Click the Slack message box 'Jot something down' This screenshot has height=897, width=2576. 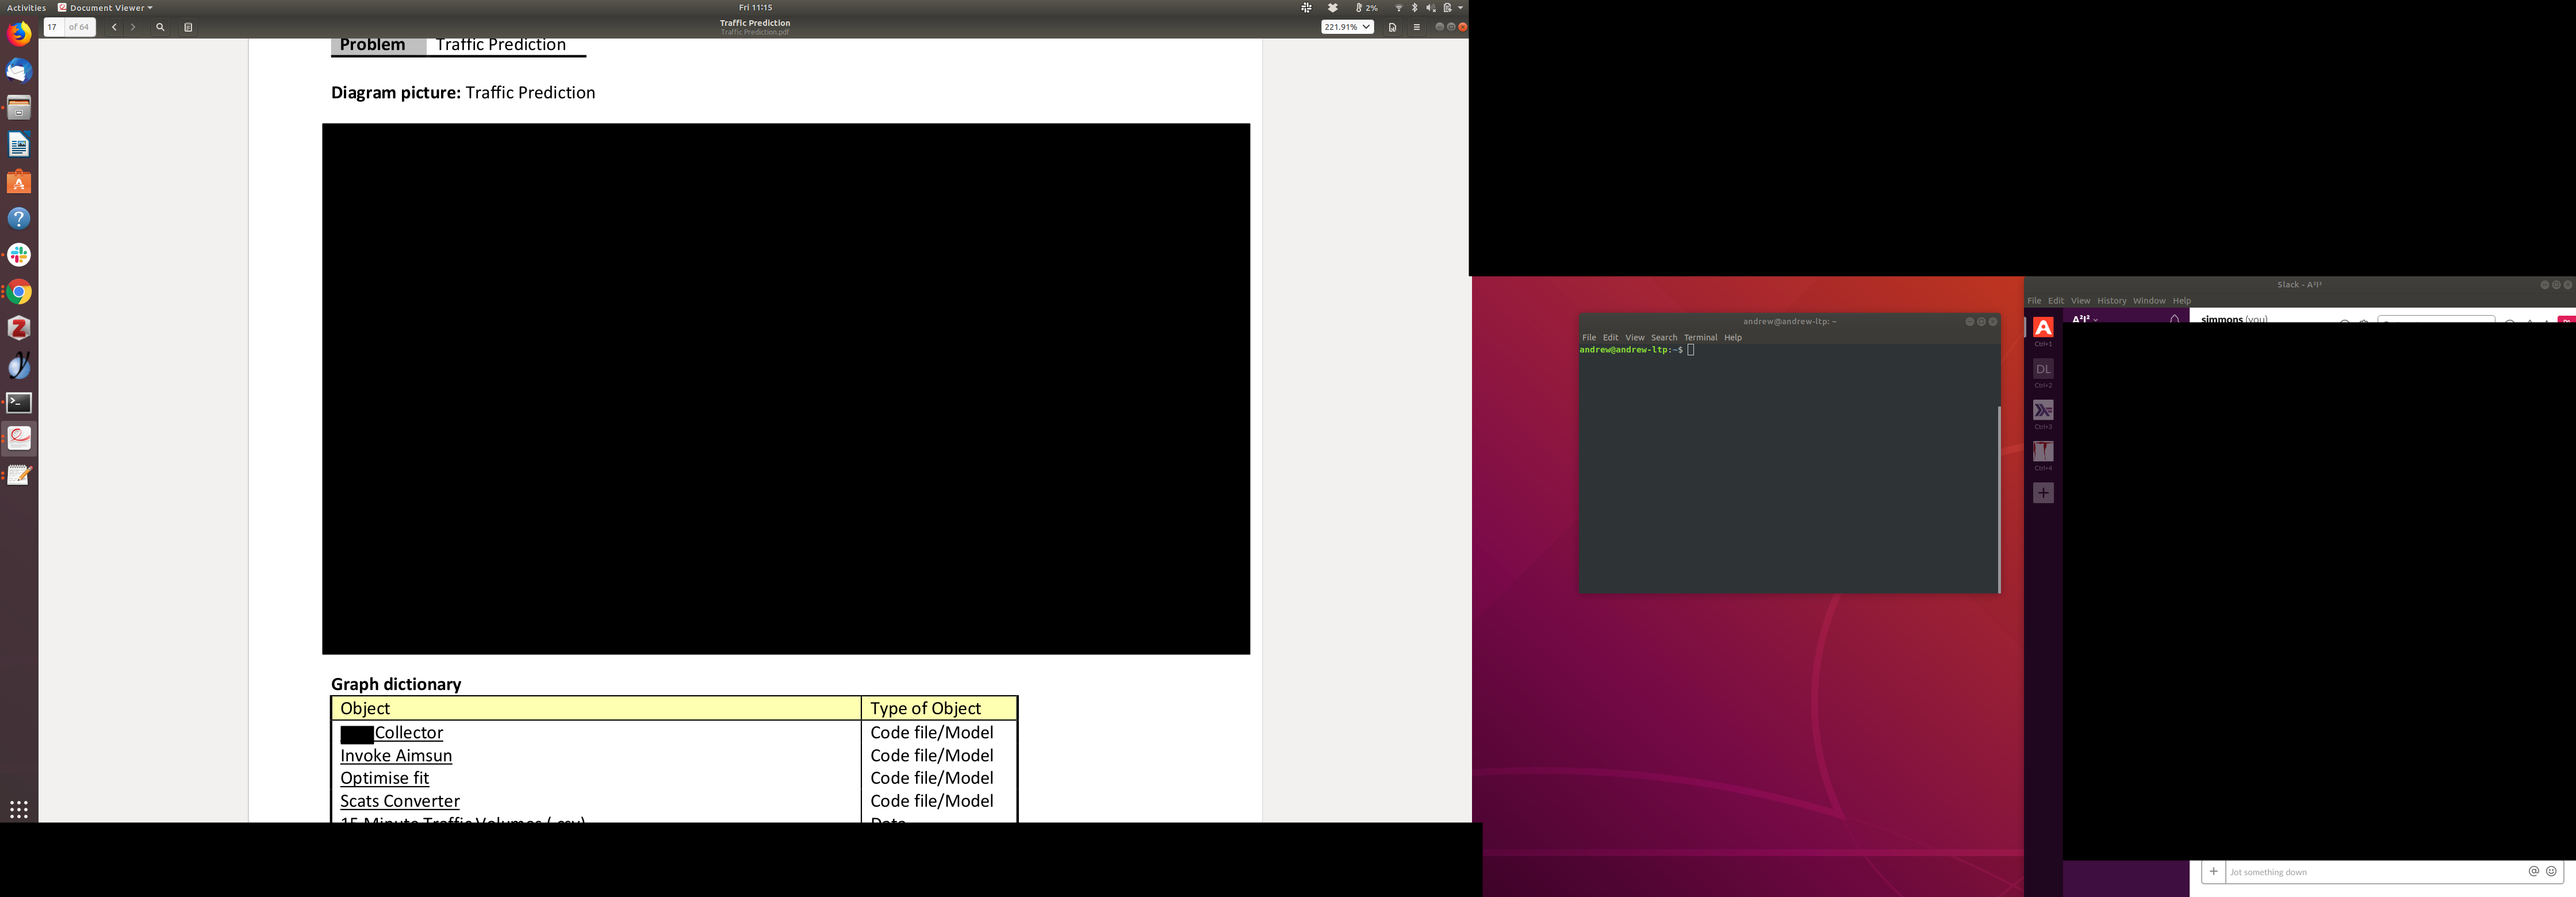point(2370,872)
